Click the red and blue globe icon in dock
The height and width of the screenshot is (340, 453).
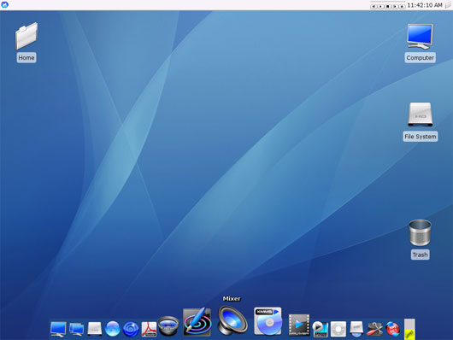tap(393, 329)
